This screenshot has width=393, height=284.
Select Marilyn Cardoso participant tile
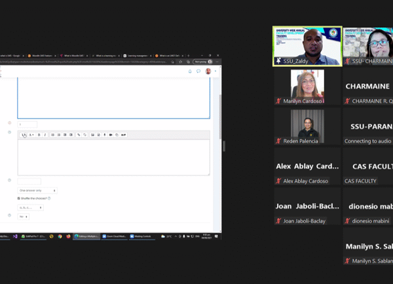[x=307, y=87]
